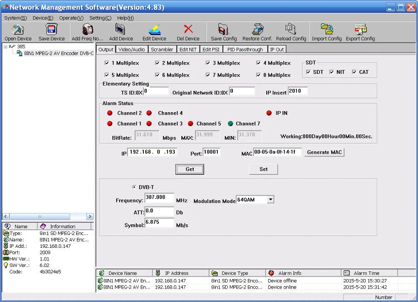418x302 pixels.
Task: Click the Save Device floppy icon
Action: coord(51,30)
